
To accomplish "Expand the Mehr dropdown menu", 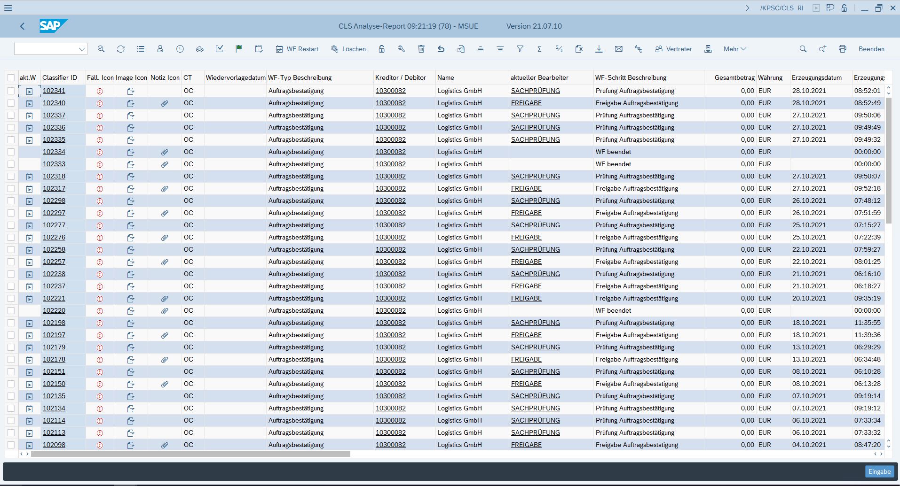I will [x=735, y=49].
